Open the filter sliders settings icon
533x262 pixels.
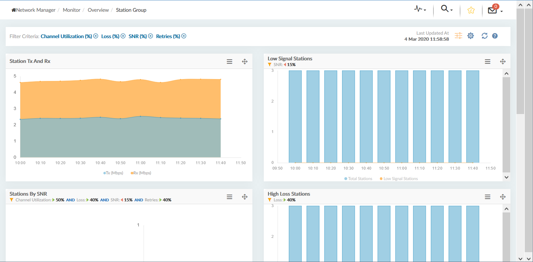pos(458,36)
